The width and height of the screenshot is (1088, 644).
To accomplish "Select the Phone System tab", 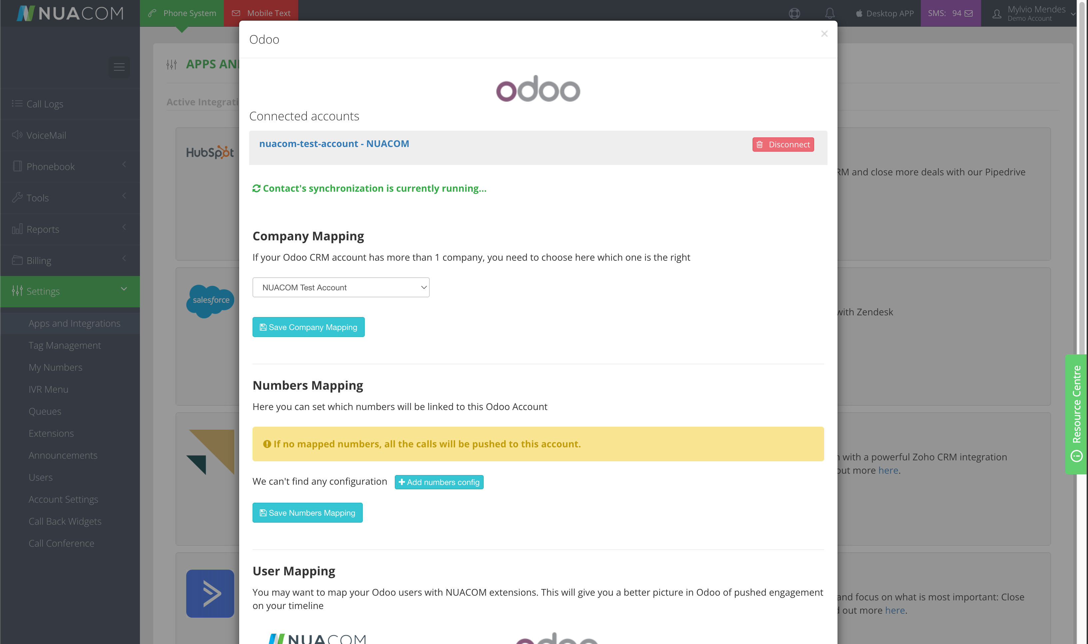I will [x=182, y=13].
